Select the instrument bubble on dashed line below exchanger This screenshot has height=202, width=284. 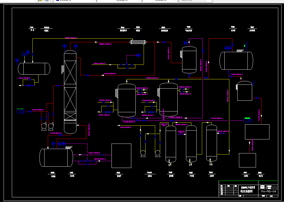(138, 55)
